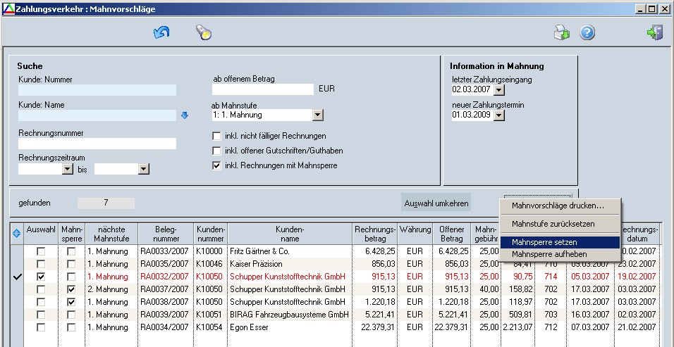Tick Auswahl checkbox for Fritz Gärtner row

point(42,251)
